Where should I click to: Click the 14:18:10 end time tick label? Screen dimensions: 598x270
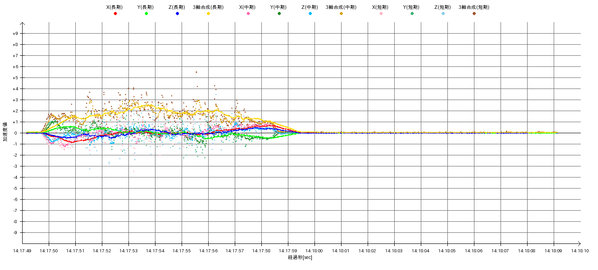[x=580, y=251]
